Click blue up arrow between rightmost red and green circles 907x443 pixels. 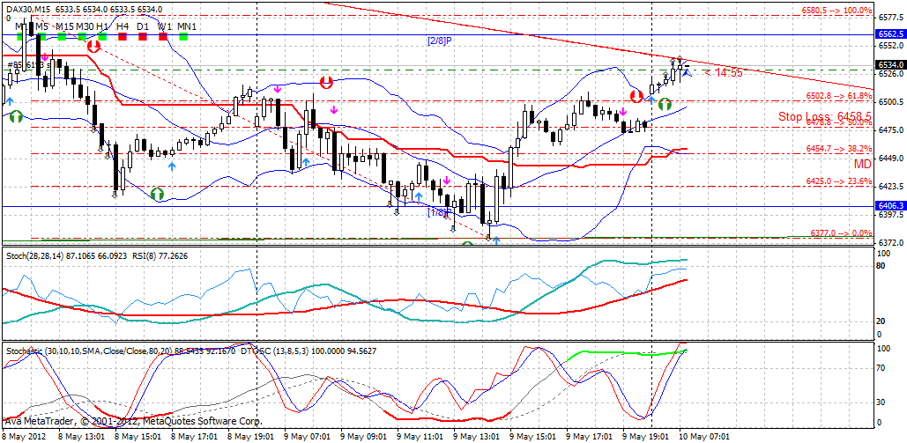tap(652, 101)
